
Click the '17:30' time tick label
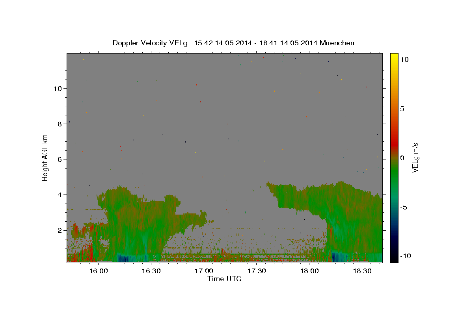[x=257, y=271]
